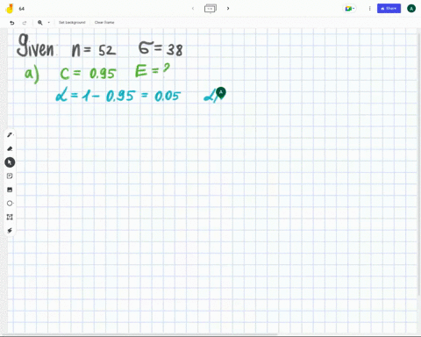Click the Undo arrow
The width and height of the screenshot is (421, 337).
[12, 23]
